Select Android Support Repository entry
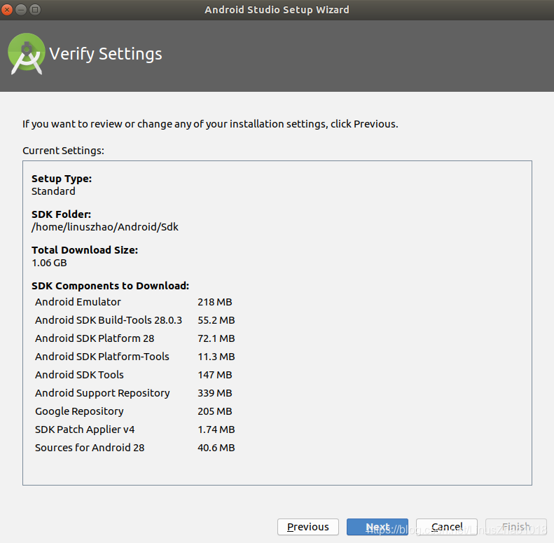 coord(134,393)
